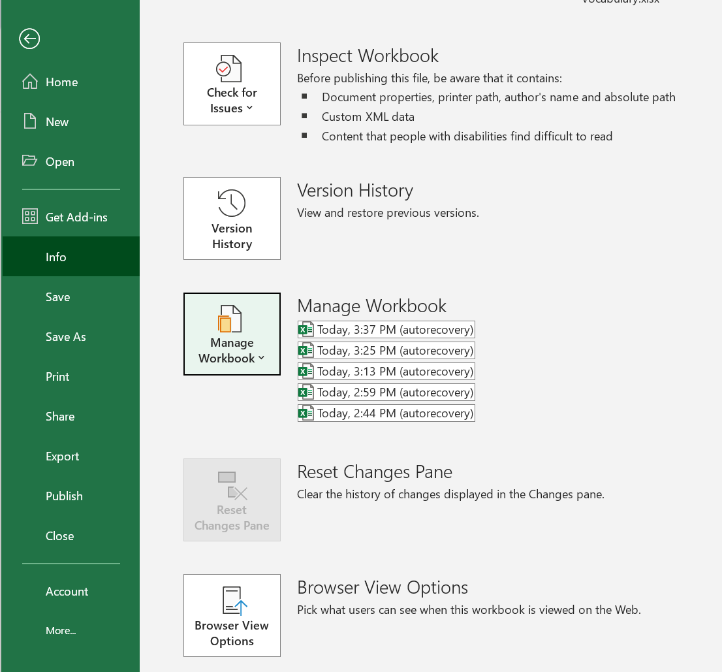
Task: Open Get Add-ins from the sidebar
Action: click(x=71, y=217)
